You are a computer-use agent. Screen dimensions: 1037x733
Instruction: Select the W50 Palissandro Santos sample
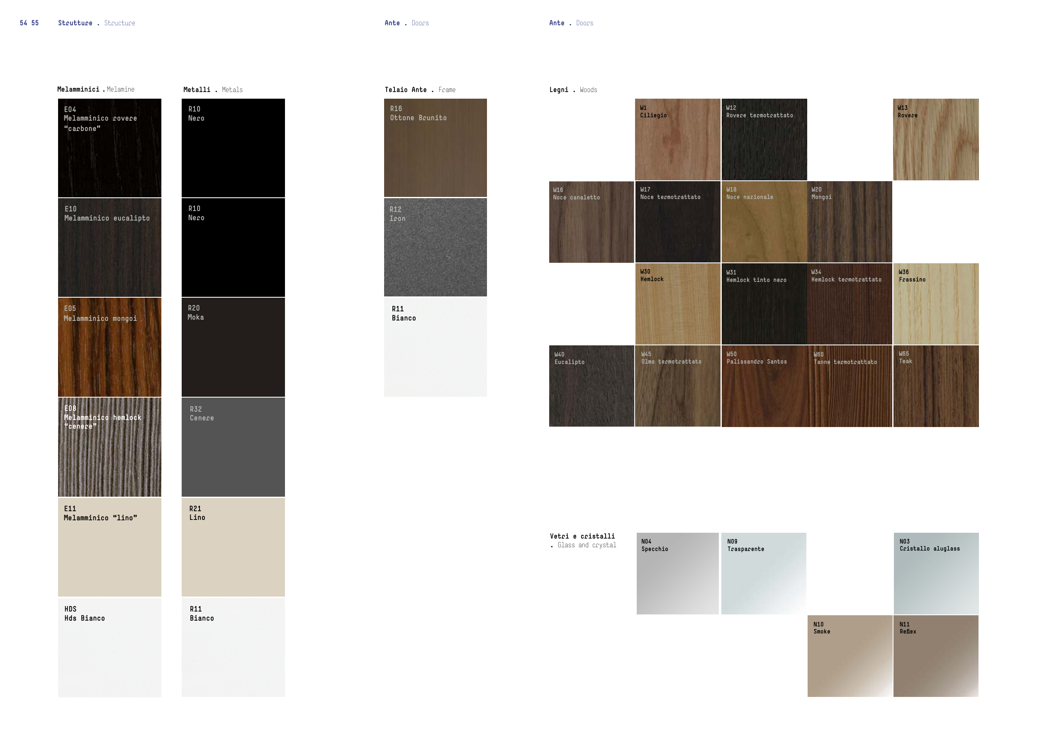click(x=764, y=386)
